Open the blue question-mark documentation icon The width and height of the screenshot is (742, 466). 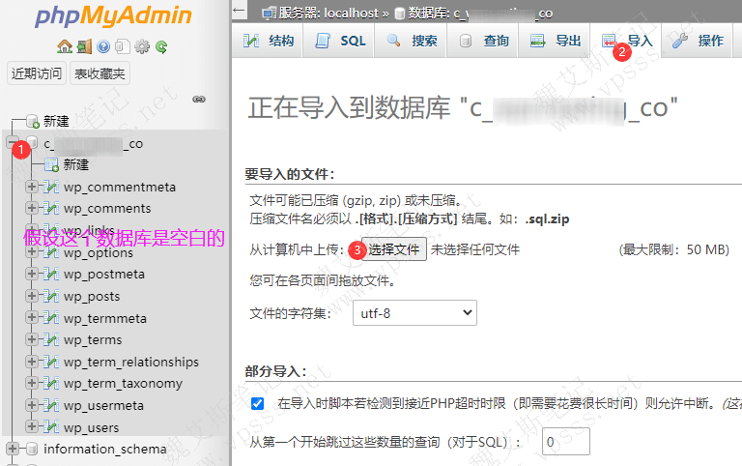tap(103, 46)
